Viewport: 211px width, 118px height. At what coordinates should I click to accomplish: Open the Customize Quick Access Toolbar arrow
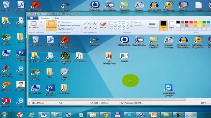click(x=48, y=14)
